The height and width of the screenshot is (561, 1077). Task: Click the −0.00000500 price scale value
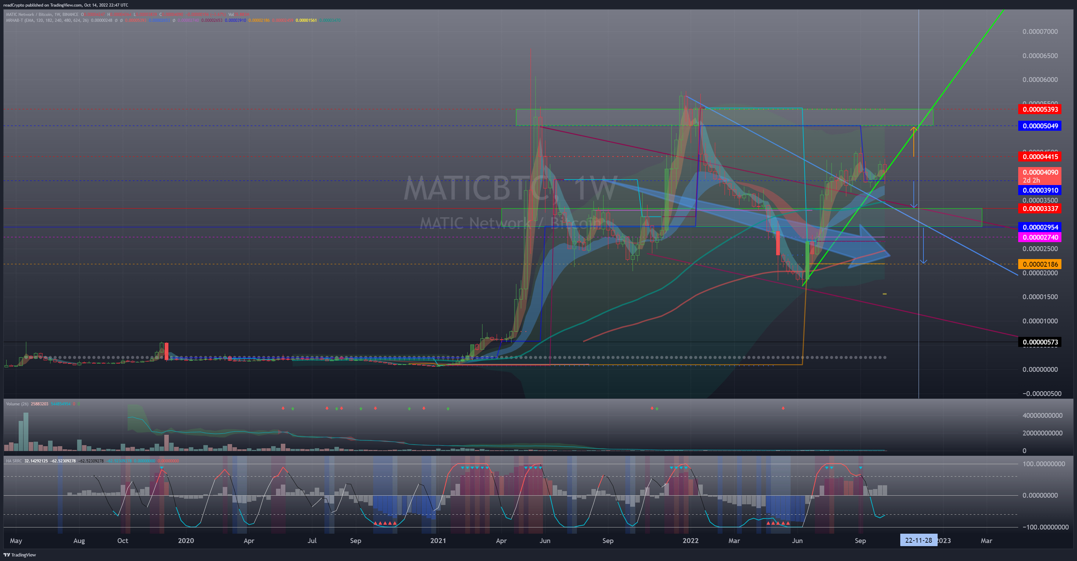pos(1042,394)
